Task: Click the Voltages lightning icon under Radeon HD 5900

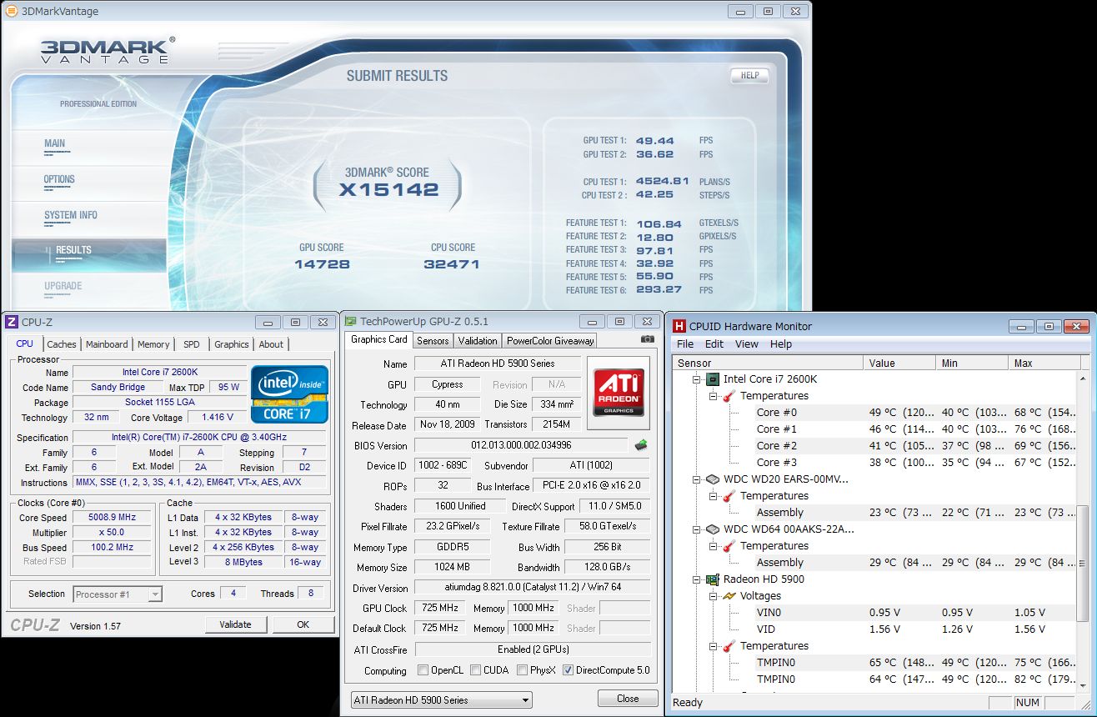Action: click(729, 596)
